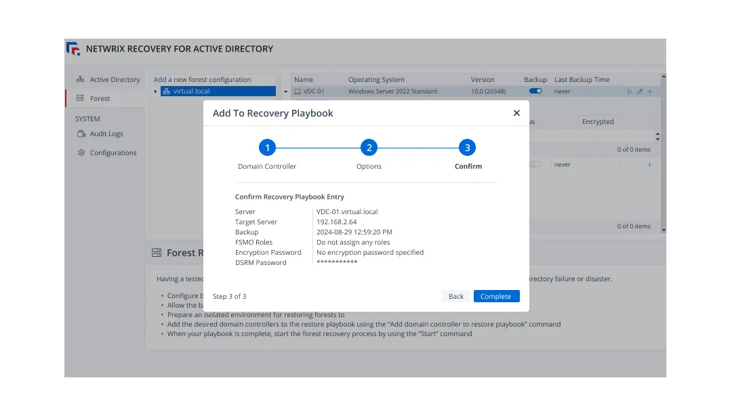Go to step 1 Domain Controller
Image resolution: width=732 pixels, height=412 pixels.
(x=267, y=148)
